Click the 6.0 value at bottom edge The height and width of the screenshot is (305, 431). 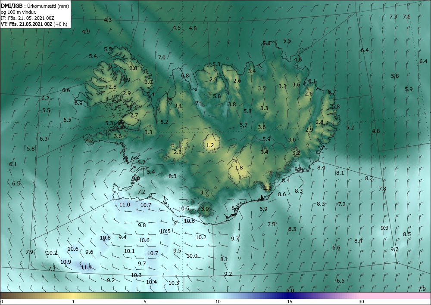coord(290,291)
